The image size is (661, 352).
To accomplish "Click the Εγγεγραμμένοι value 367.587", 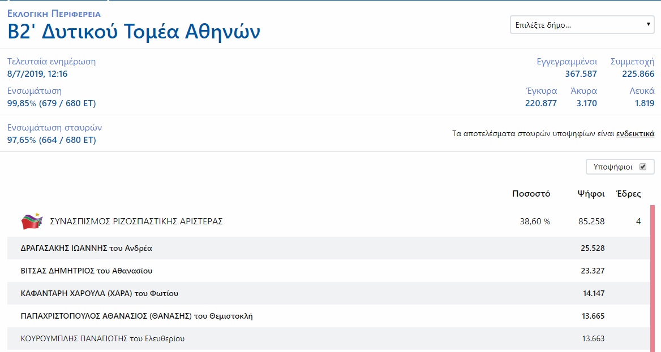I will [581, 74].
